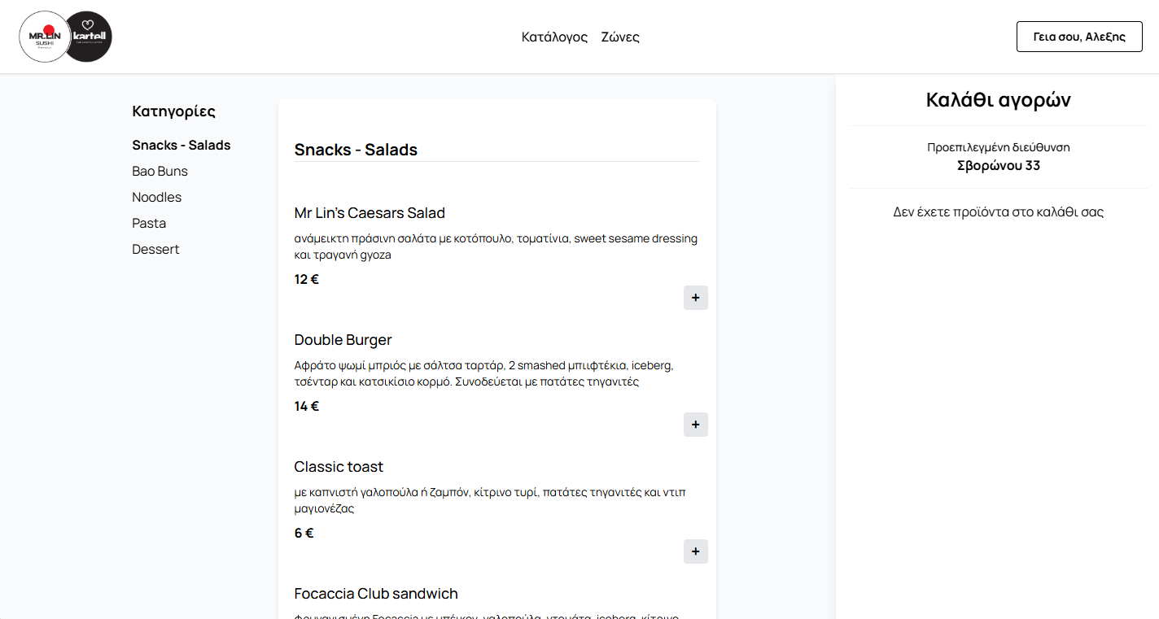The height and width of the screenshot is (619, 1159).
Task: Click the Mr Lin's Caesars Salad title
Action: [x=370, y=213]
